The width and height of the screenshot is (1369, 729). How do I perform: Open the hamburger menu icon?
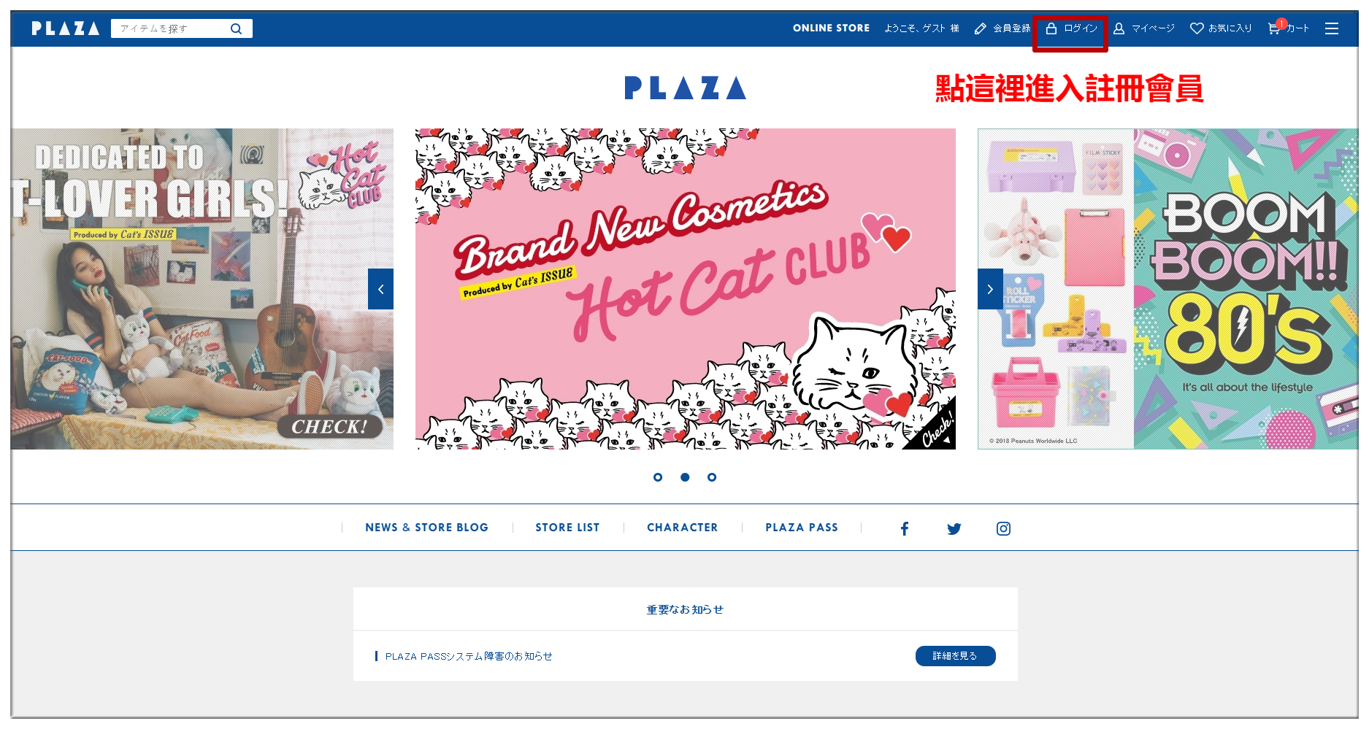coord(1332,28)
